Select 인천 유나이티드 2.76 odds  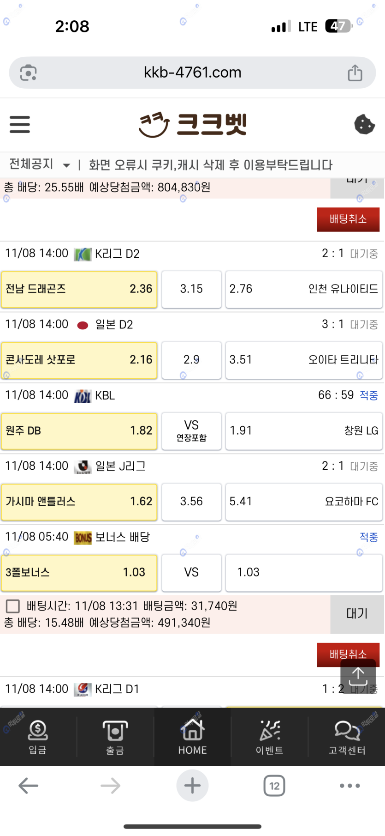tap(303, 290)
